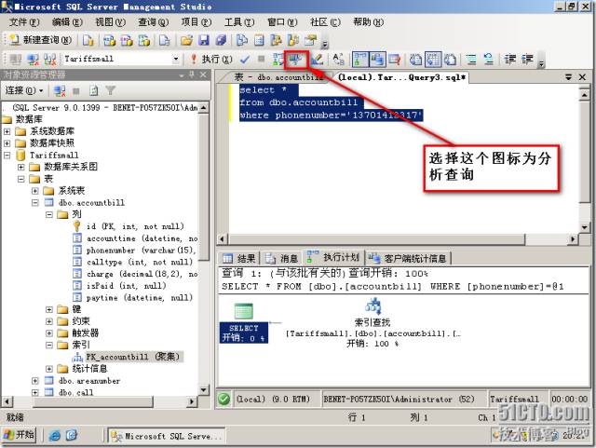
Task: Switch to the dbo.accountbill table tab
Action: (278, 77)
